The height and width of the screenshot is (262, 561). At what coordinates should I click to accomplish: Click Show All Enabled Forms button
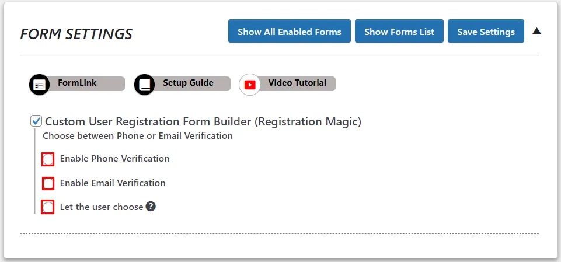[x=290, y=31]
